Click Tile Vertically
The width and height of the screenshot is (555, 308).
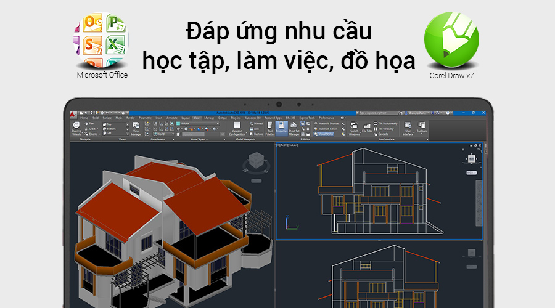pyautogui.click(x=384, y=129)
